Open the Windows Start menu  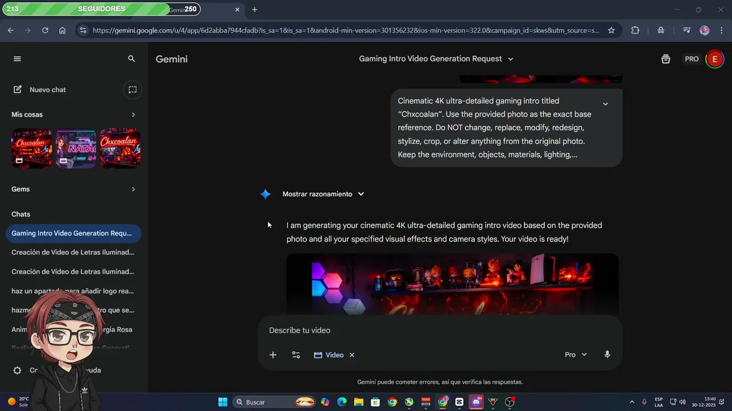[223, 402]
